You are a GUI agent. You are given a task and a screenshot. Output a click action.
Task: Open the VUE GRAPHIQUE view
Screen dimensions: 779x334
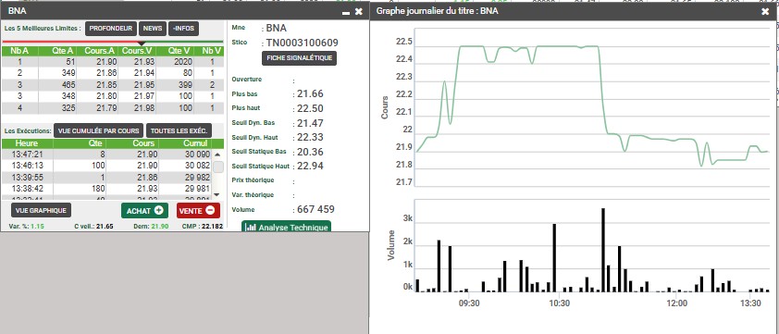pyautogui.click(x=41, y=210)
